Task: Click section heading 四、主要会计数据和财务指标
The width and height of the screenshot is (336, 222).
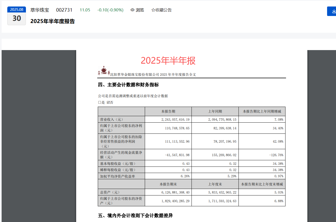Action: [x=128, y=85]
